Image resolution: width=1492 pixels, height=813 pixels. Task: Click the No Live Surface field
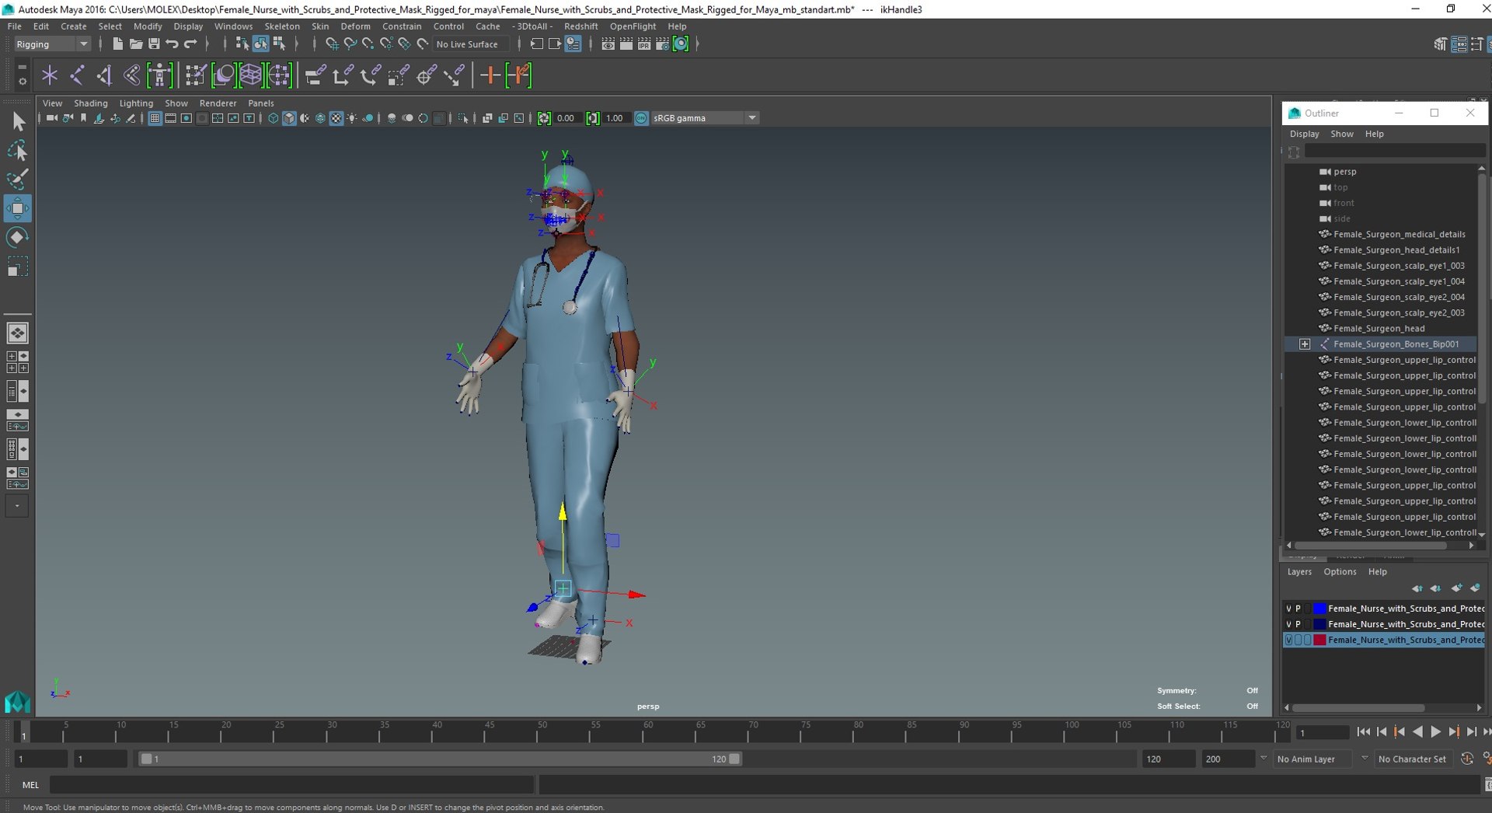(x=471, y=44)
